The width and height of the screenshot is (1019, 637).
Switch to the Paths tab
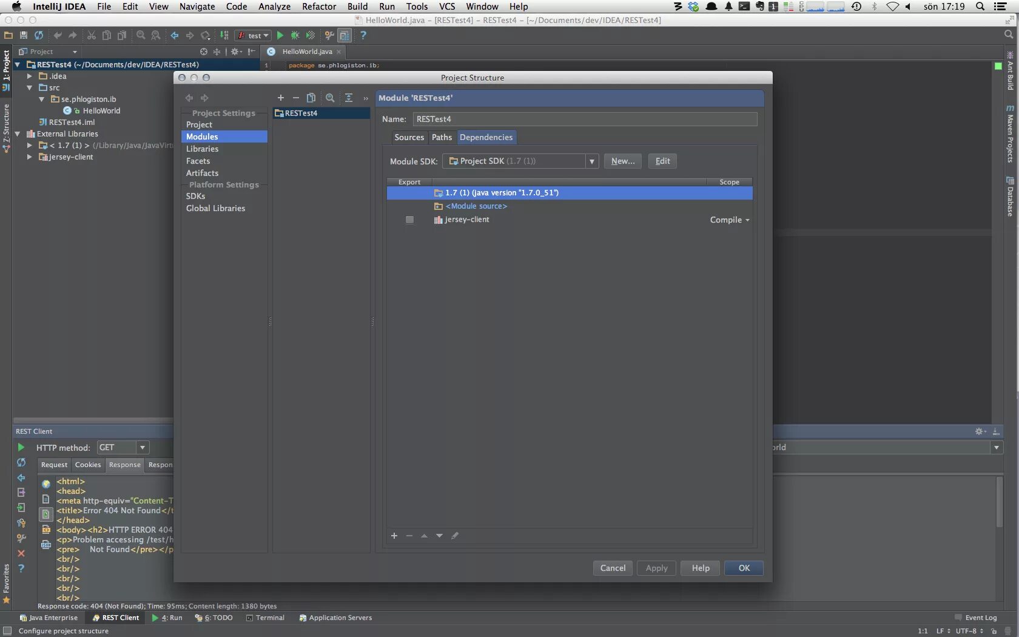442,138
